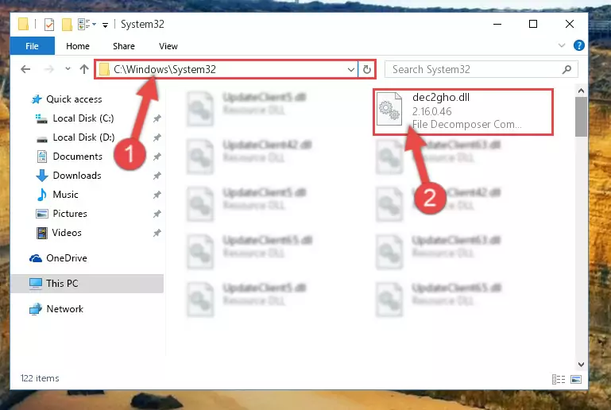Switch to the Share ribbon tab
This screenshot has height=410, width=611.
click(124, 46)
